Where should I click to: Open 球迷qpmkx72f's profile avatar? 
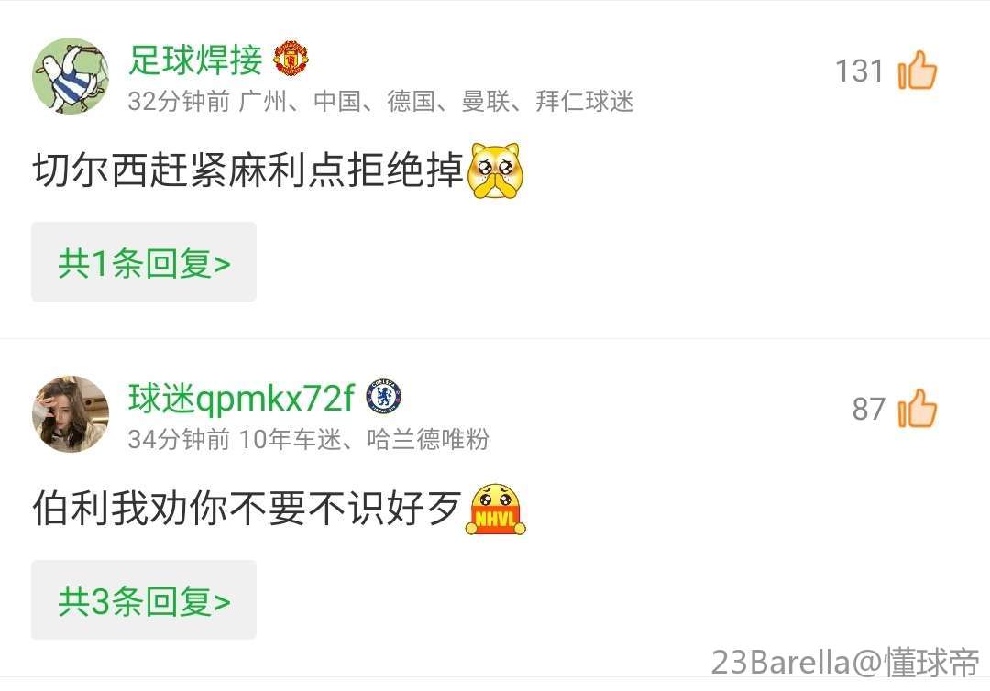click(x=71, y=414)
